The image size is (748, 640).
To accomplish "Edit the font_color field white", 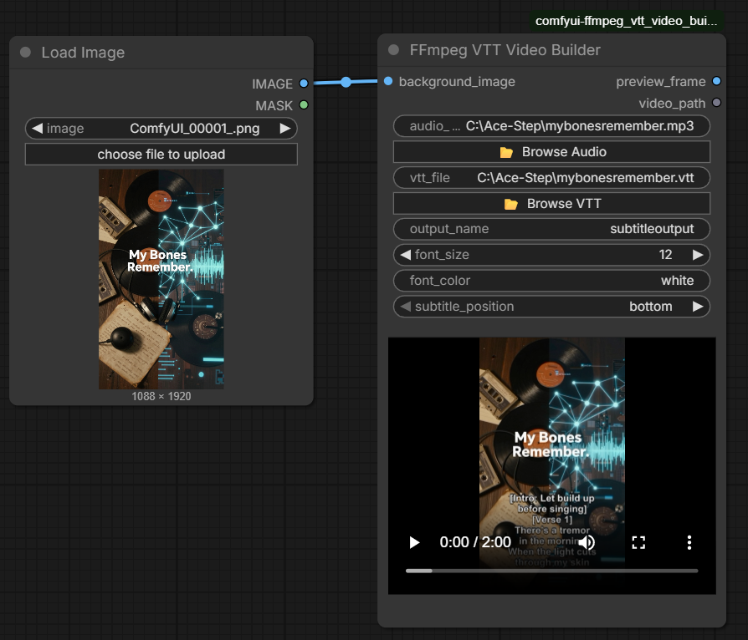I will (x=551, y=281).
